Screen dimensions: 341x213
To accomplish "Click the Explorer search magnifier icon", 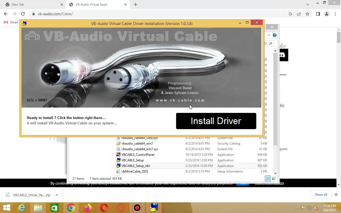I will (271, 43).
